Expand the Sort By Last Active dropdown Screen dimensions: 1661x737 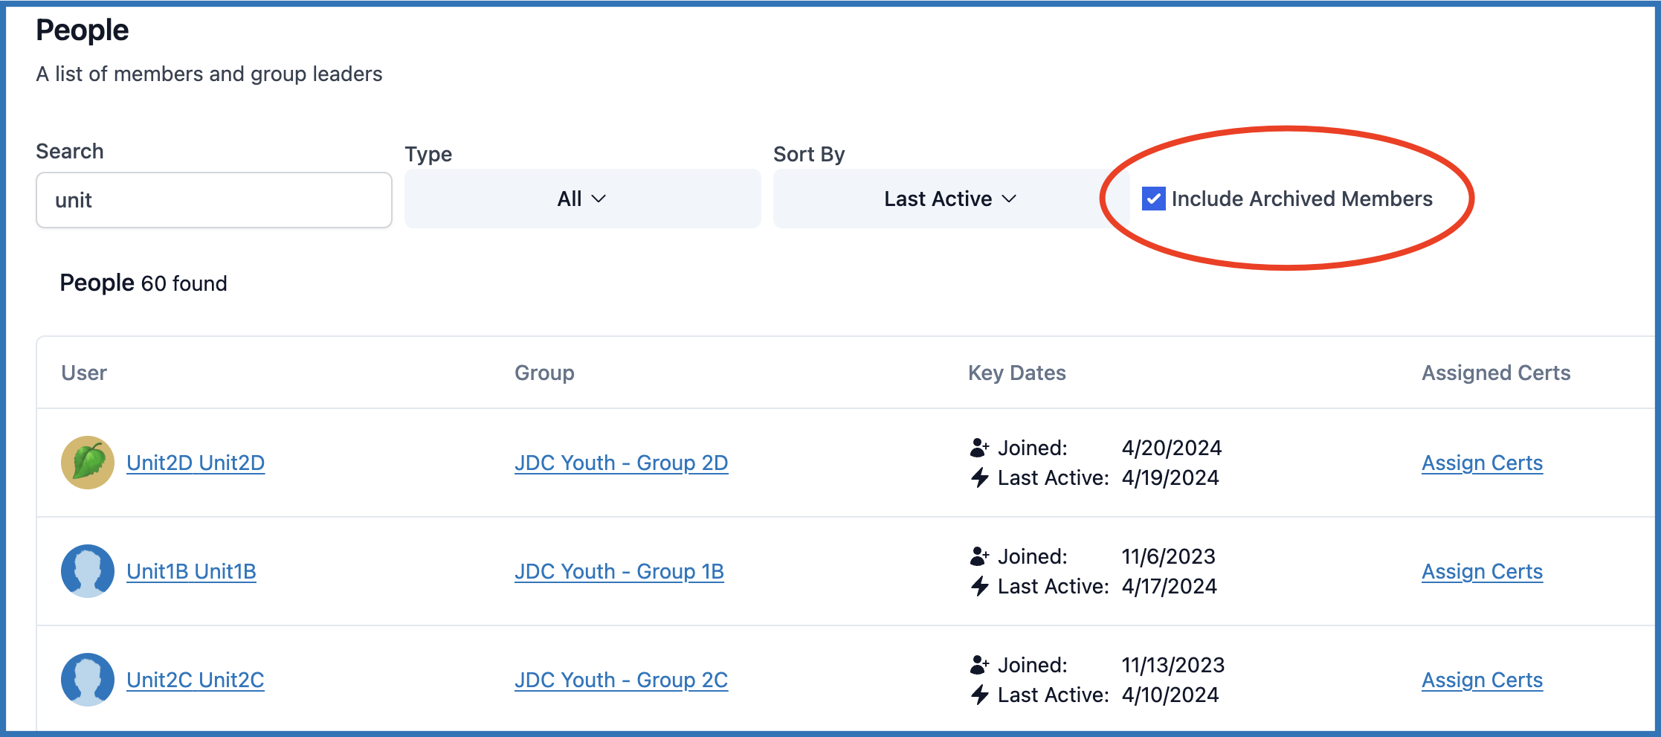tap(950, 199)
